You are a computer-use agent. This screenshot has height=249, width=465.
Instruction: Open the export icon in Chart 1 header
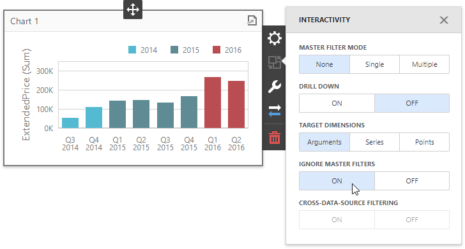click(252, 20)
